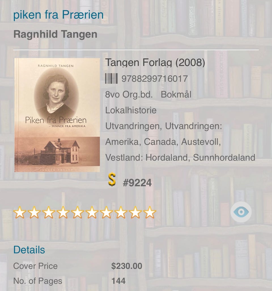The height and width of the screenshot is (291, 272).
Task: Set rating to the tenth star
Action: pos(150,212)
